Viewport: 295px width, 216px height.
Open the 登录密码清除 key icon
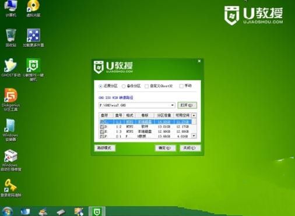10,188
